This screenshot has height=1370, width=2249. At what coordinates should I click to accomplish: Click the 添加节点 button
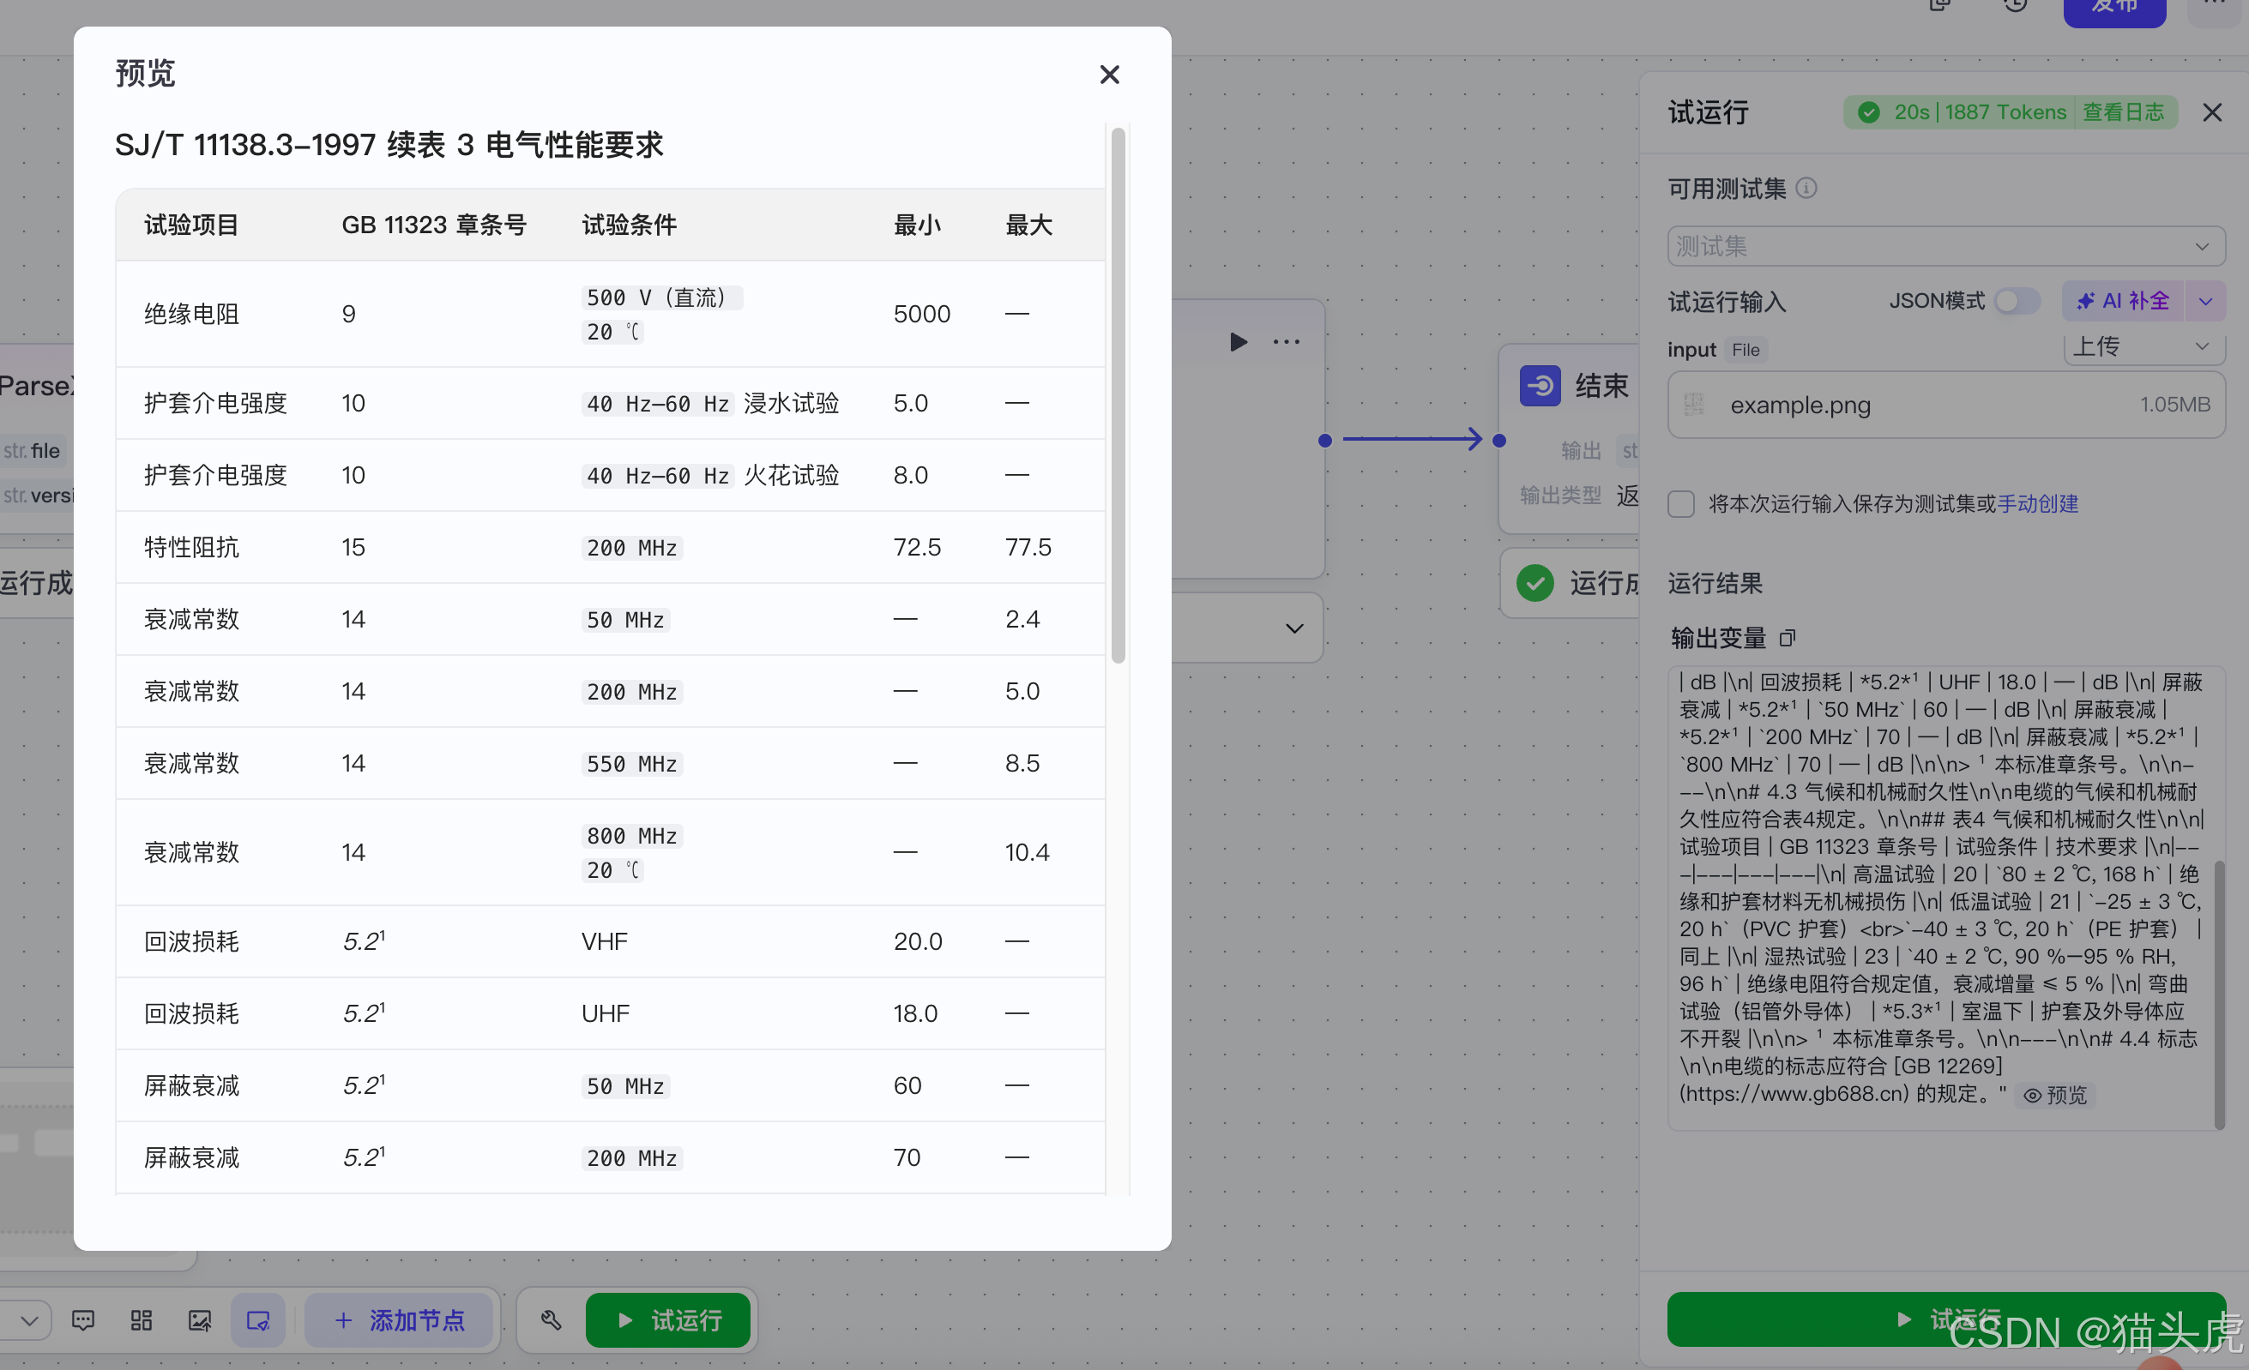399,1319
